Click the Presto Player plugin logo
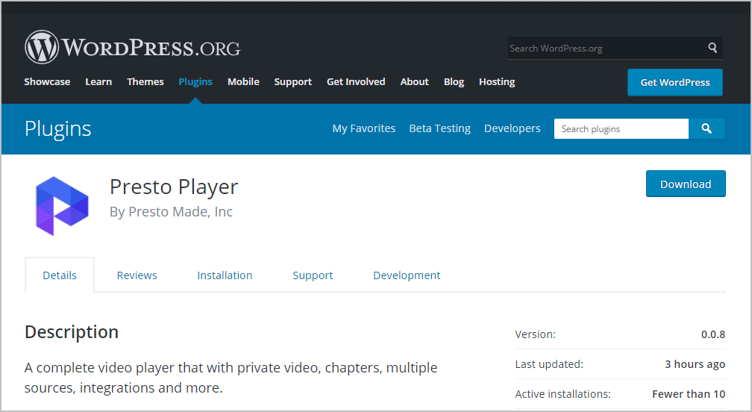 63,206
